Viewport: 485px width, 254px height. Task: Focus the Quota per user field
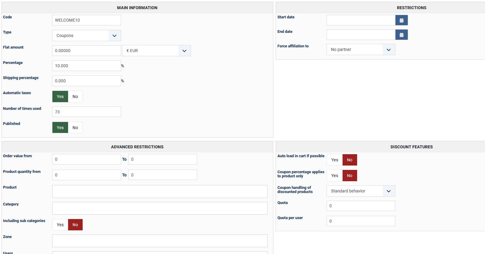(x=361, y=221)
